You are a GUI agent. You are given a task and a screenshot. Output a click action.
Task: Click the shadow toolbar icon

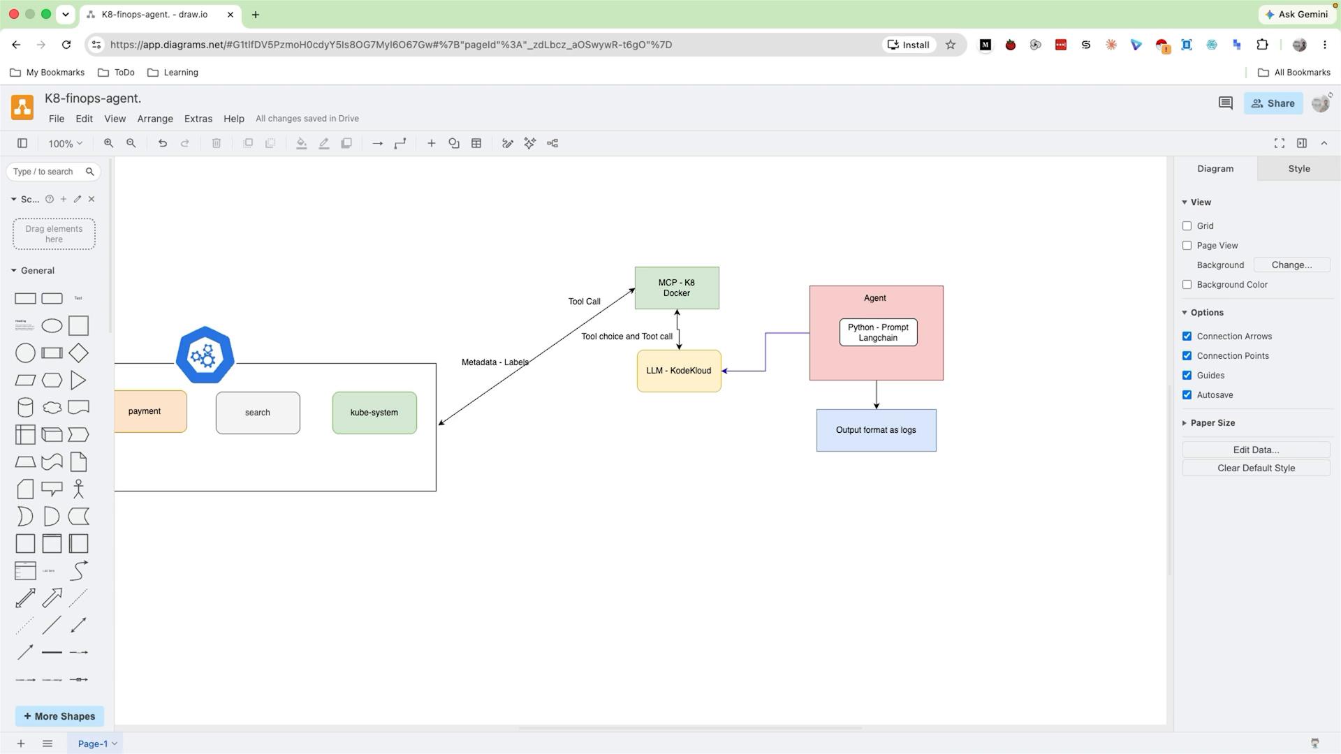[346, 143]
